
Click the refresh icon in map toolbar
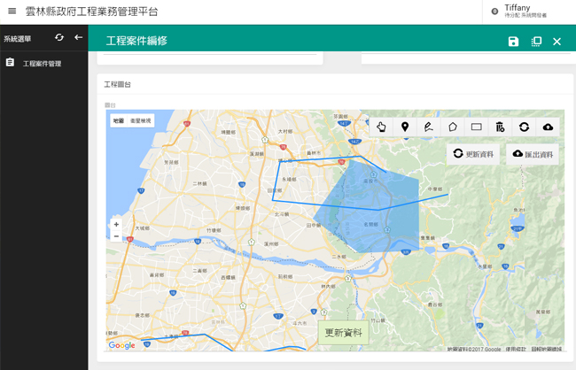coord(524,127)
